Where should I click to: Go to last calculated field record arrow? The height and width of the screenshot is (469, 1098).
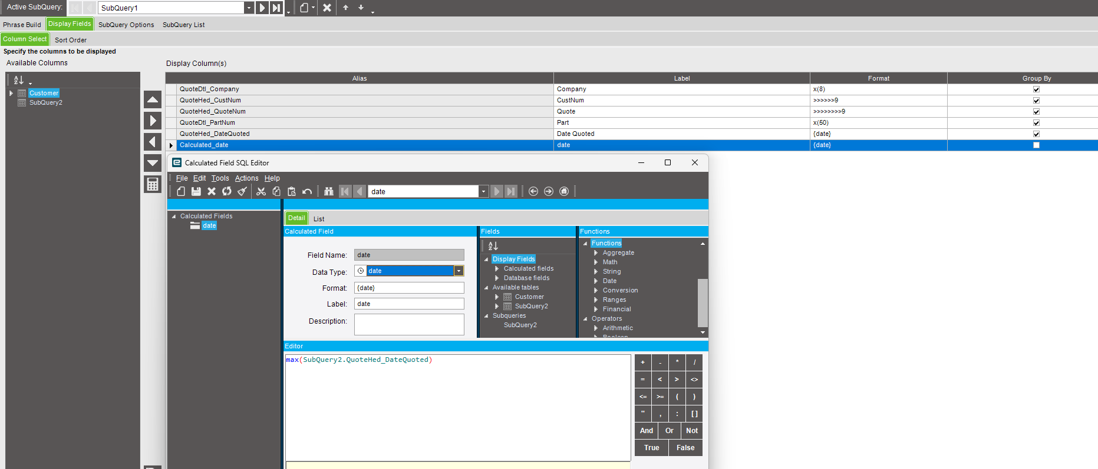pyautogui.click(x=511, y=191)
